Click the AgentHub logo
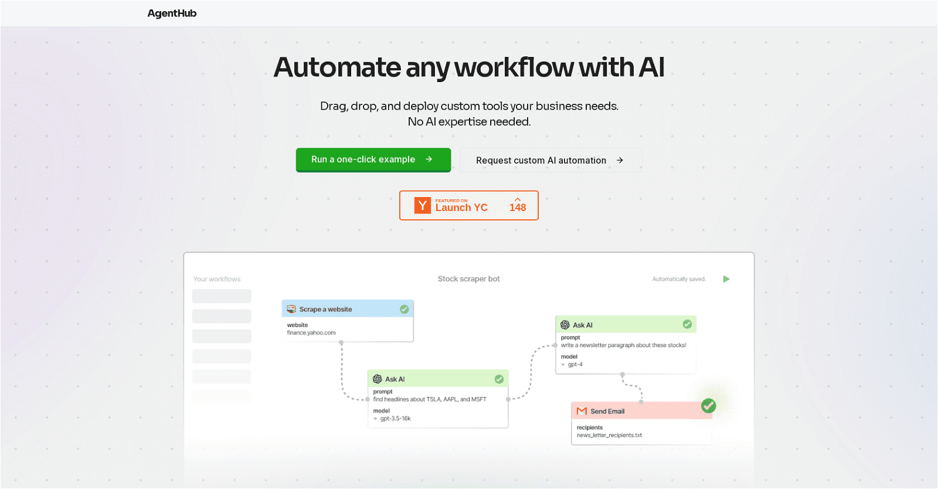The image size is (938, 489). click(x=172, y=13)
